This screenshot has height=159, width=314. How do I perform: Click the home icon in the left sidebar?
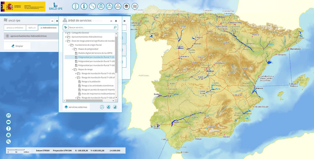tap(8, 135)
